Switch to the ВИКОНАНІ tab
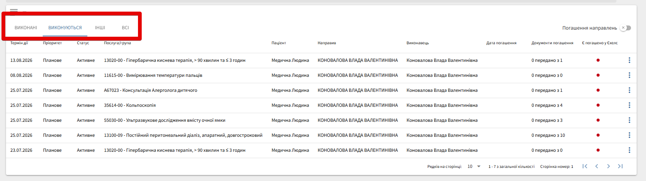 click(x=26, y=28)
